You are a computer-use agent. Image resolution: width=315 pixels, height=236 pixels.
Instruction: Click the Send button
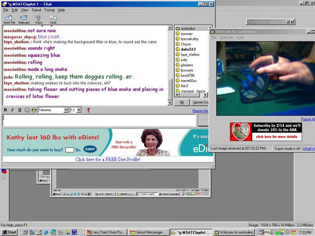pyautogui.click(x=203, y=120)
